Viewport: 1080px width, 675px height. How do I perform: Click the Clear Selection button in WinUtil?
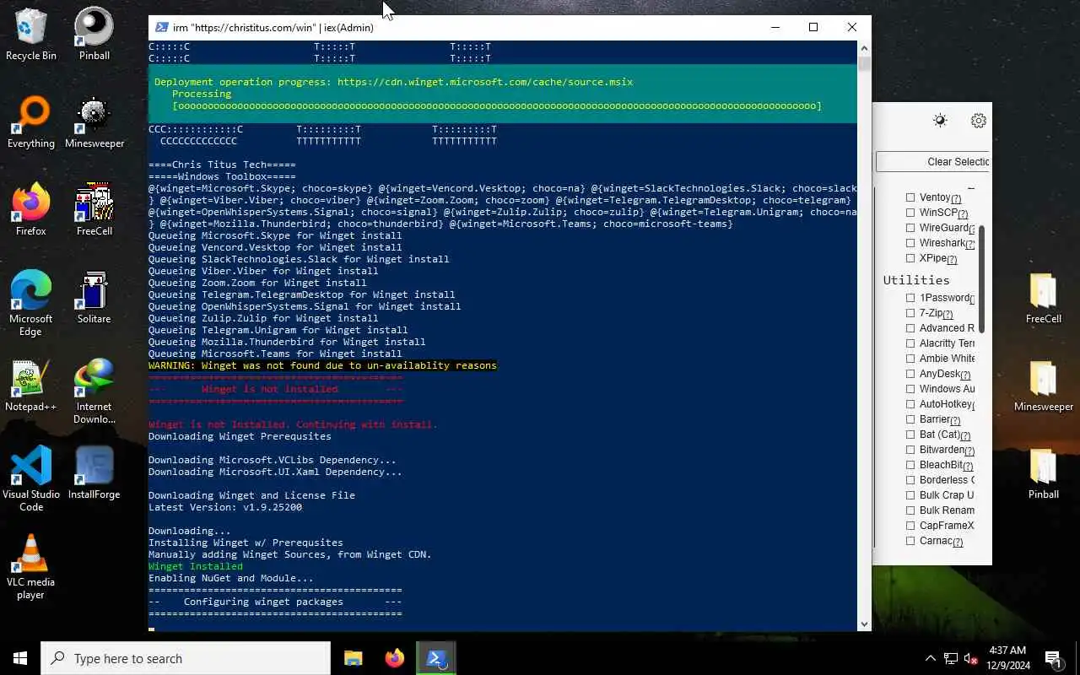pos(933,162)
